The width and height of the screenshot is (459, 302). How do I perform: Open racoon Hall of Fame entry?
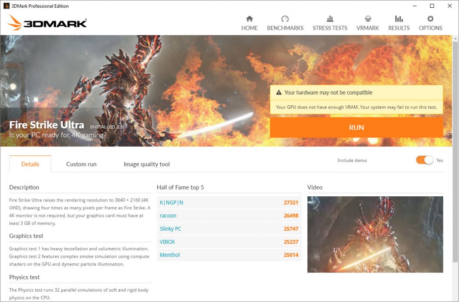(x=168, y=216)
